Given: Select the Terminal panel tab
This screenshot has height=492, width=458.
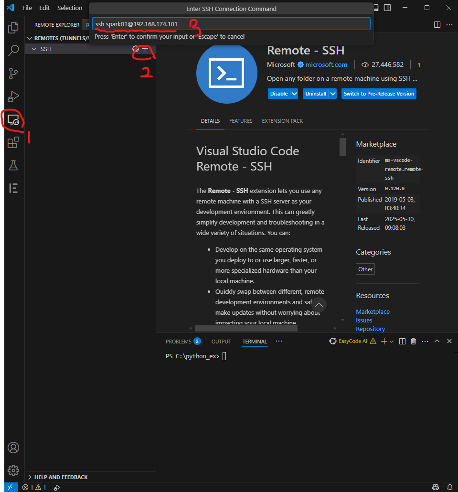Looking at the screenshot, I should click(255, 342).
